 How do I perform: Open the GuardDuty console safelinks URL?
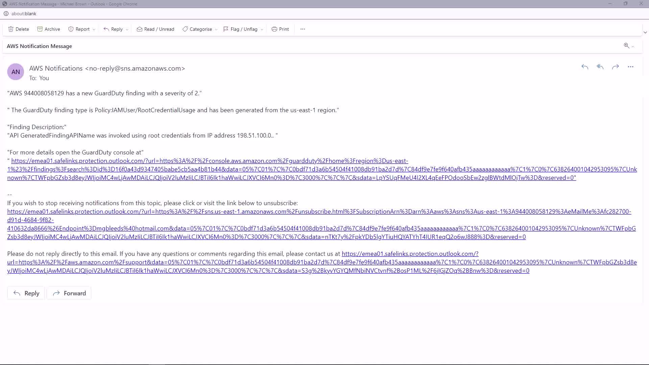point(210,161)
